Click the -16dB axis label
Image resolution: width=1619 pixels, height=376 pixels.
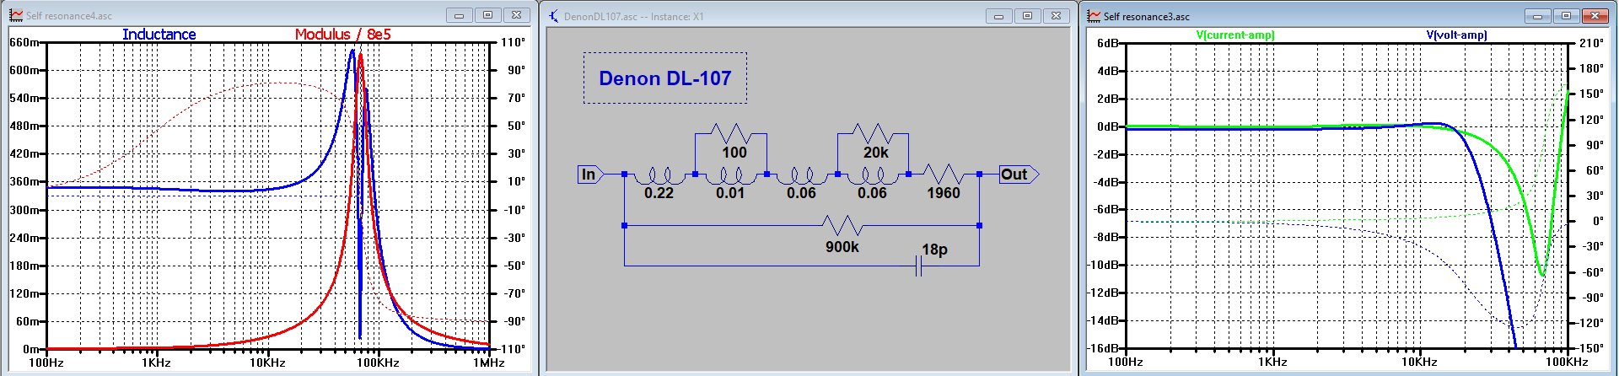click(x=1104, y=348)
